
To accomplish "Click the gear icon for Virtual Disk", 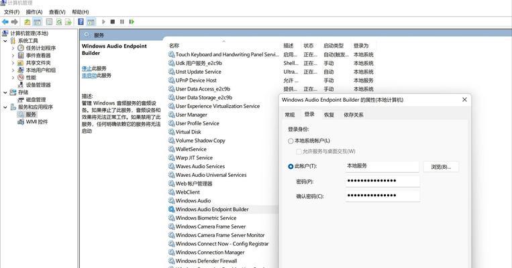I will 171,132.
